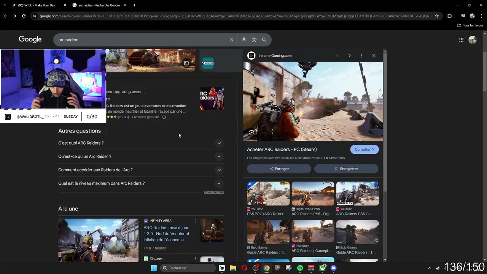The width and height of the screenshot is (487, 274).
Task: View site information icon in address bar
Action: click(35, 16)
